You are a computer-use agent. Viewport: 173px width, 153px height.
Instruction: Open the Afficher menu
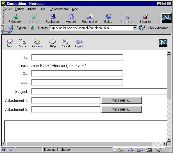pos(32,9)
